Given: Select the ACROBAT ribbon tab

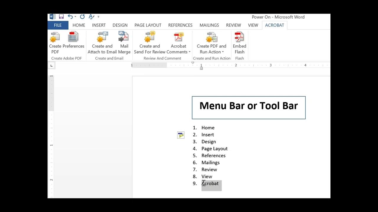Looking at the screenshot, I should pos(275,25).
